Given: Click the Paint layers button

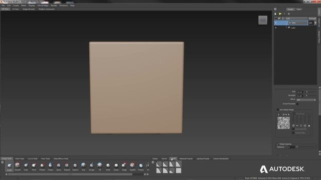Looking at the screenshot, I should 299,9.
